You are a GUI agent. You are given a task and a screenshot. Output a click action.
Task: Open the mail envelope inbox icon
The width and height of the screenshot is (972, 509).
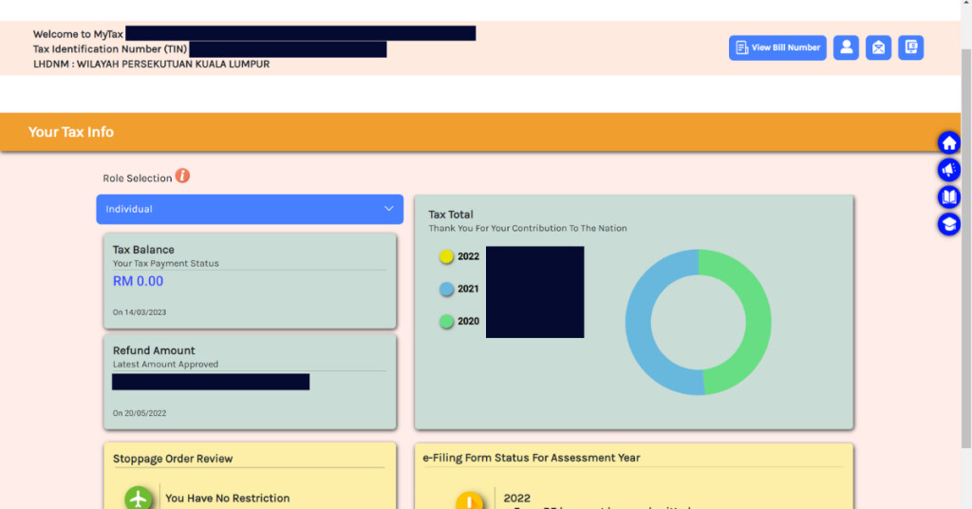[x=878, y=47]
